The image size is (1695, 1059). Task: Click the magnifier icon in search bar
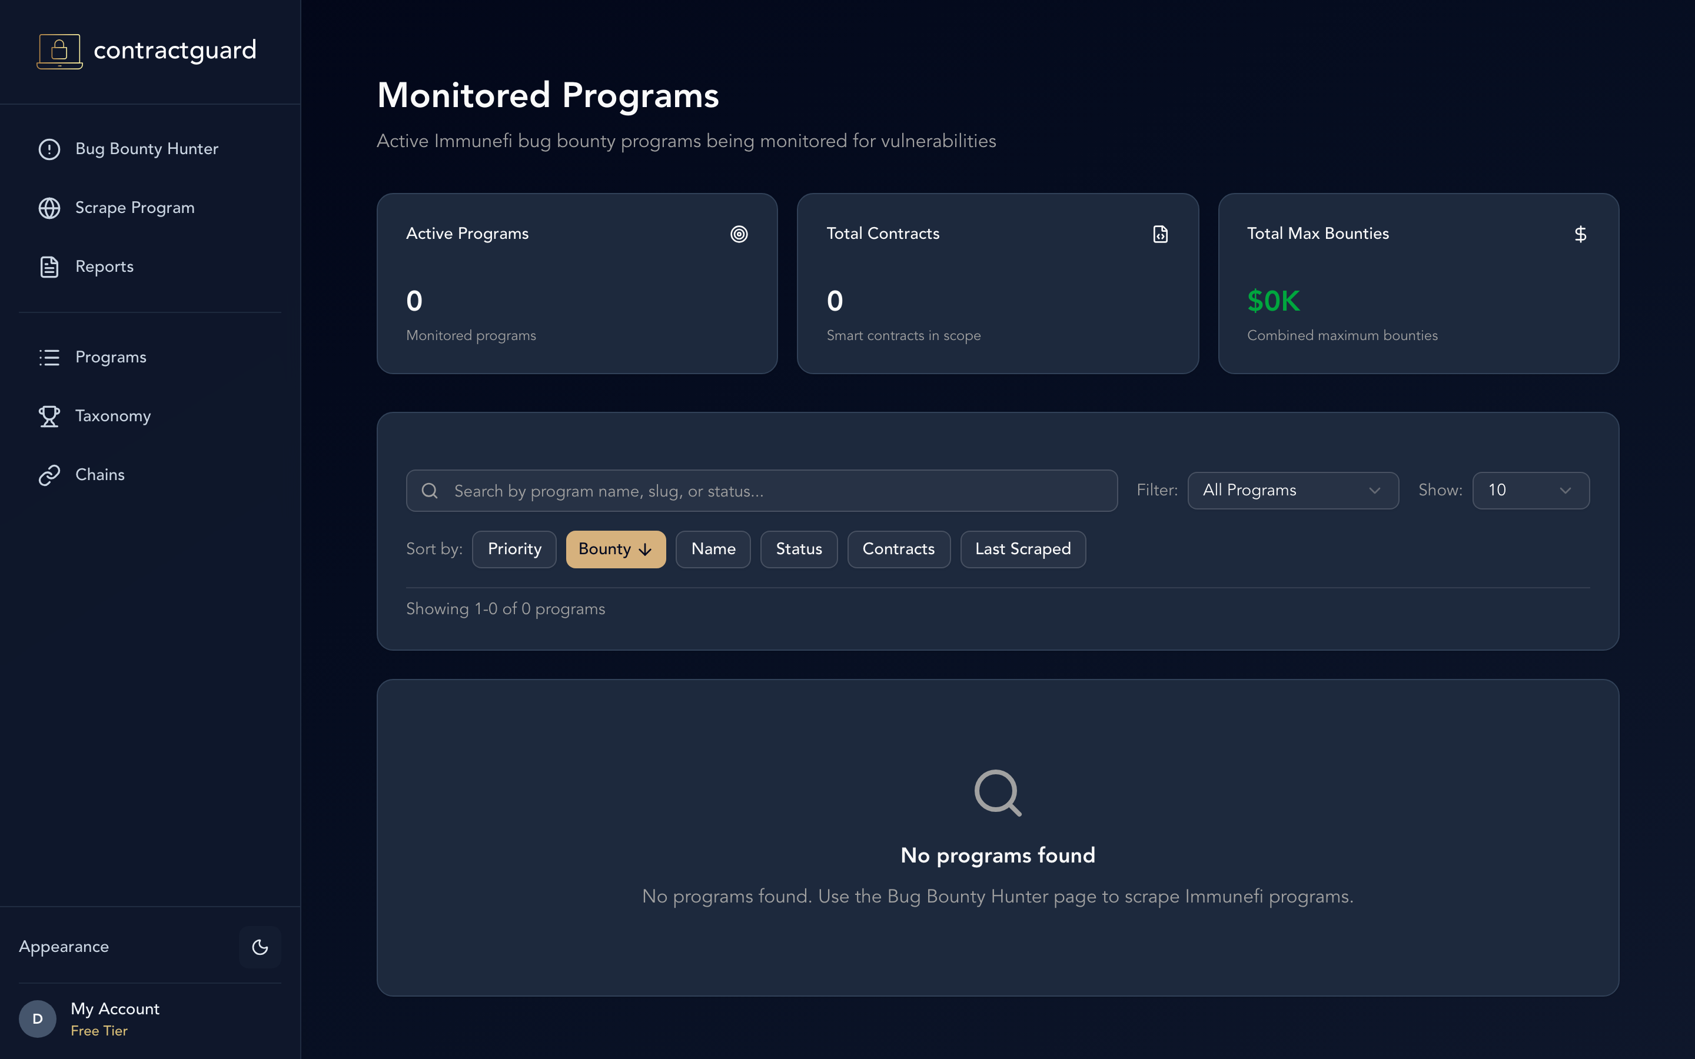(x=430, y=491)
